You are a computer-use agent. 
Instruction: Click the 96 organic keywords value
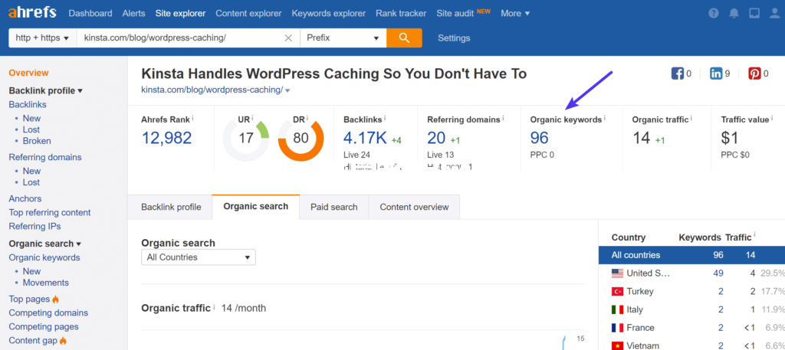[539, 138]
